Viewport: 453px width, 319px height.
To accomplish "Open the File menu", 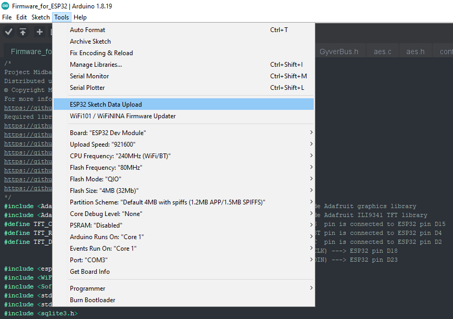I will 7,17.
